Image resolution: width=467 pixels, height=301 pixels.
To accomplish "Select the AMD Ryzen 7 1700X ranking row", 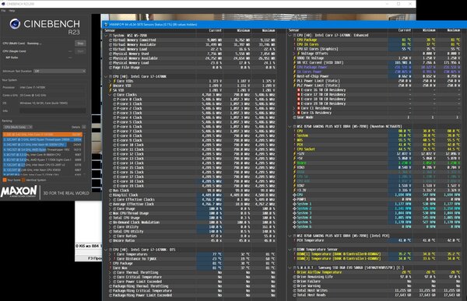I will click(42, 159).
